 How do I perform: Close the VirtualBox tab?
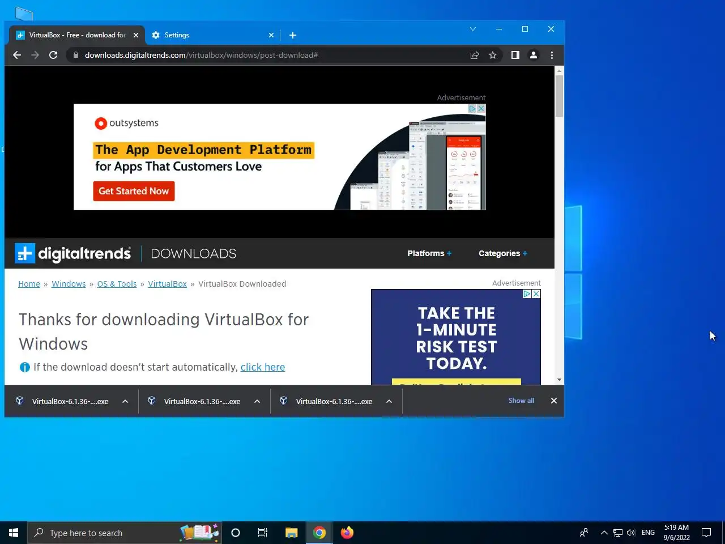(136, 35)
